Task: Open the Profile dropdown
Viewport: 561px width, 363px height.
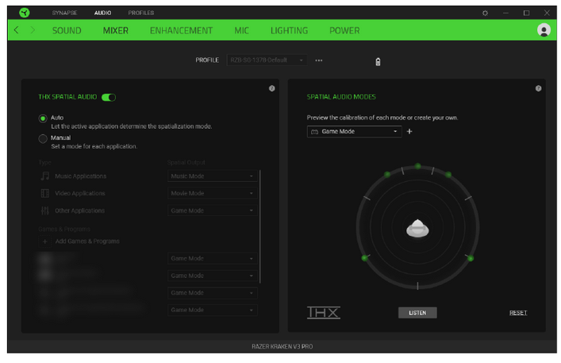Action: point(267,60)
